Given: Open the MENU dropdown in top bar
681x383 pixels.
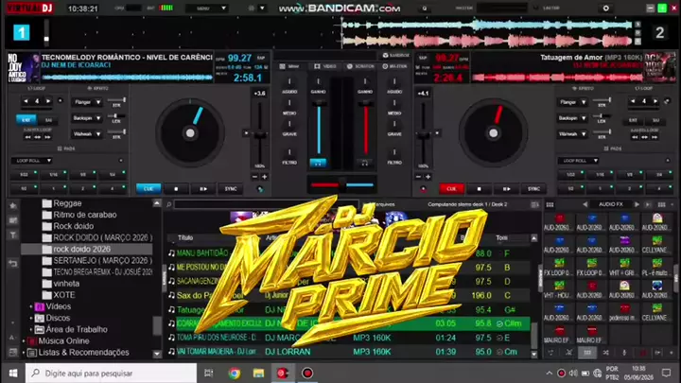Looking at the screenshot, I should click(207, 9).
